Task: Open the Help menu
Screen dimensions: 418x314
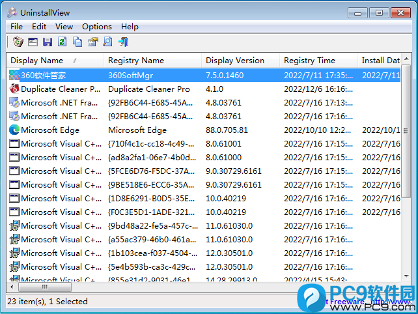Action: tap(130, 27)
